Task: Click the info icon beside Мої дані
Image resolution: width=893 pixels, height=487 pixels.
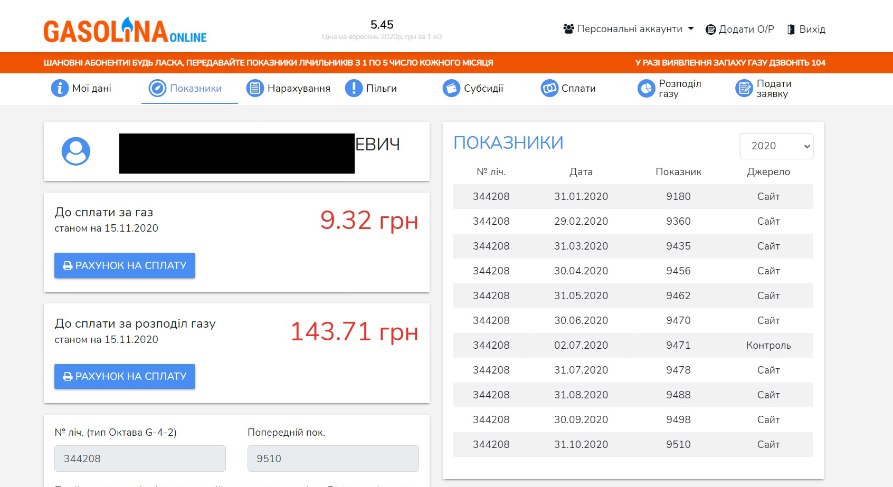Action: [x=60, y=88]
